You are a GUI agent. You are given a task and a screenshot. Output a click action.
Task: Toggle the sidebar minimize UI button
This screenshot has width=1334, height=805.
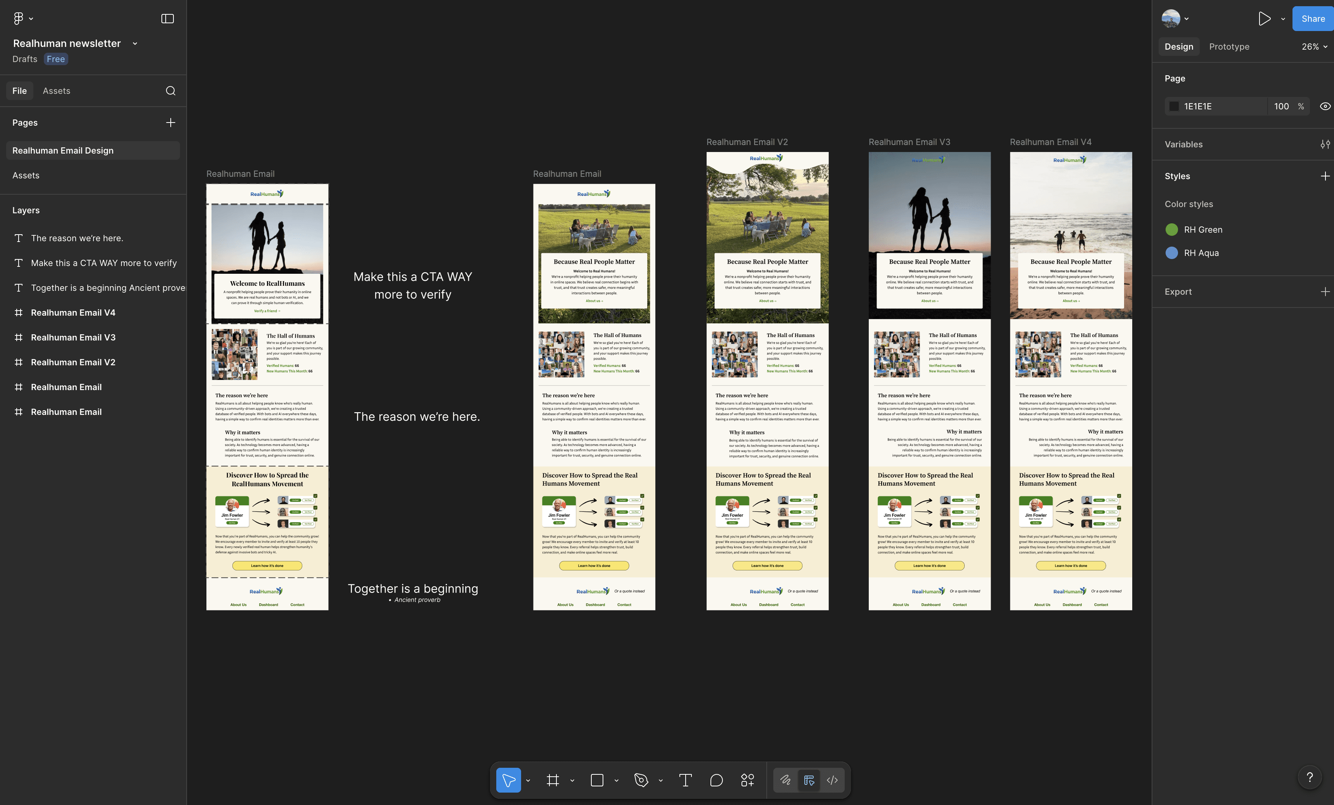(168, 19)
